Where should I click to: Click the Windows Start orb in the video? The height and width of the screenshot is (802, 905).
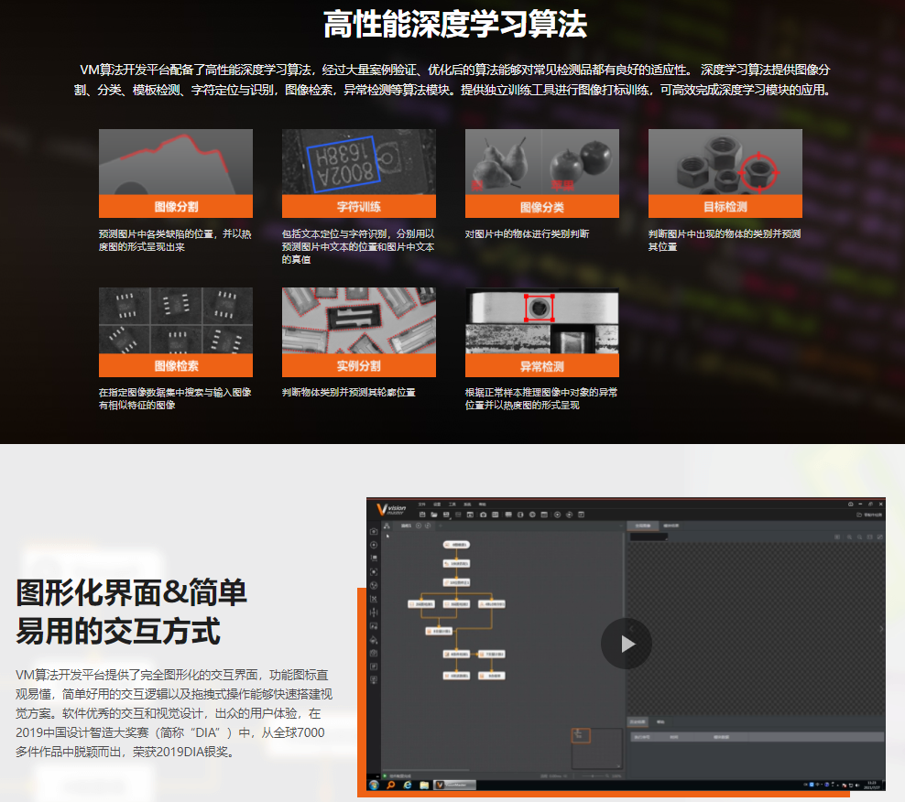pyautogui.click(x=374, y=786)
